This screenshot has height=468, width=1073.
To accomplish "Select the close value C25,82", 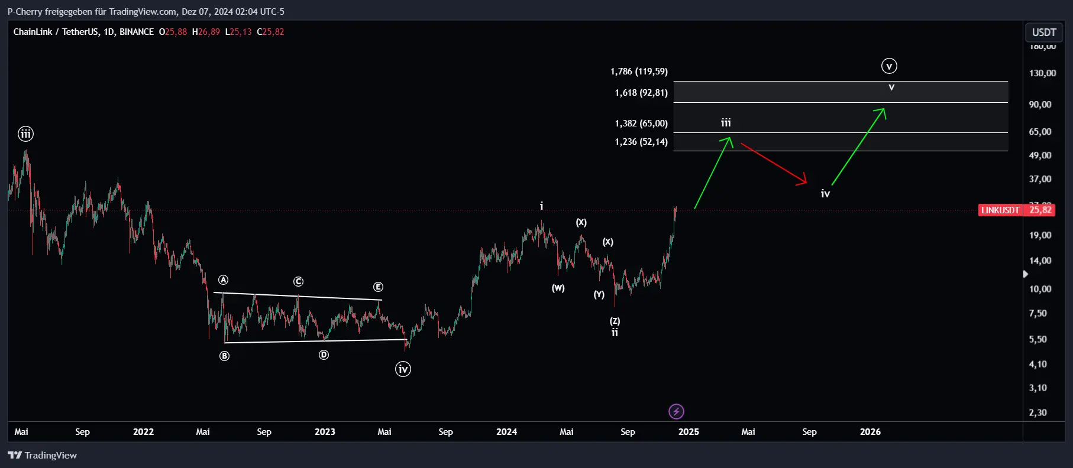I will point(270,32).
